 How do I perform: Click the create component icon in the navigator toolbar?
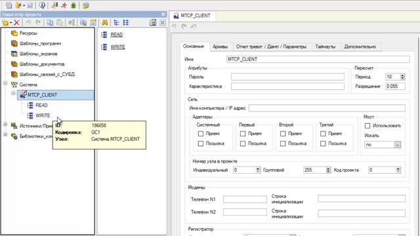tap(5, 23)
